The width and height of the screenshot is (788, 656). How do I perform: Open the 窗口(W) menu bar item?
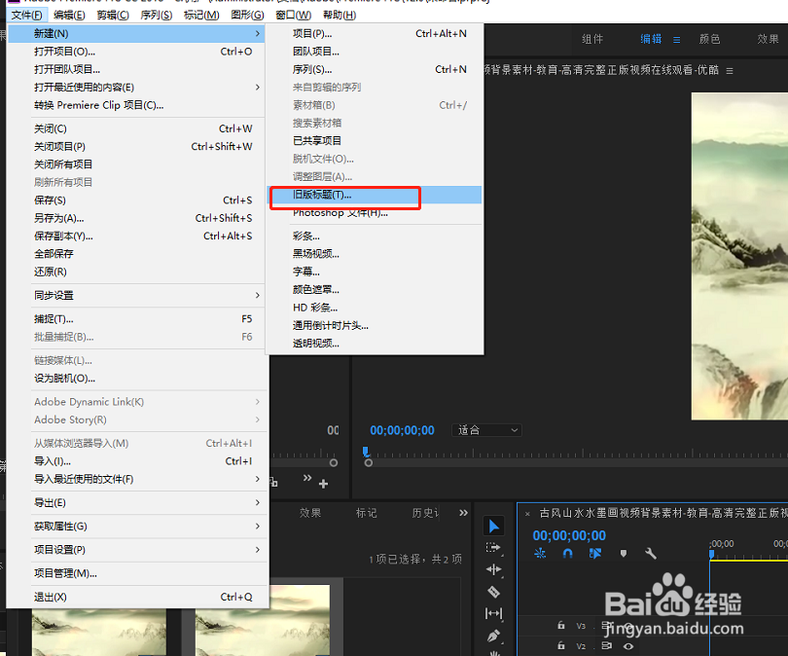tap(294, 15)
